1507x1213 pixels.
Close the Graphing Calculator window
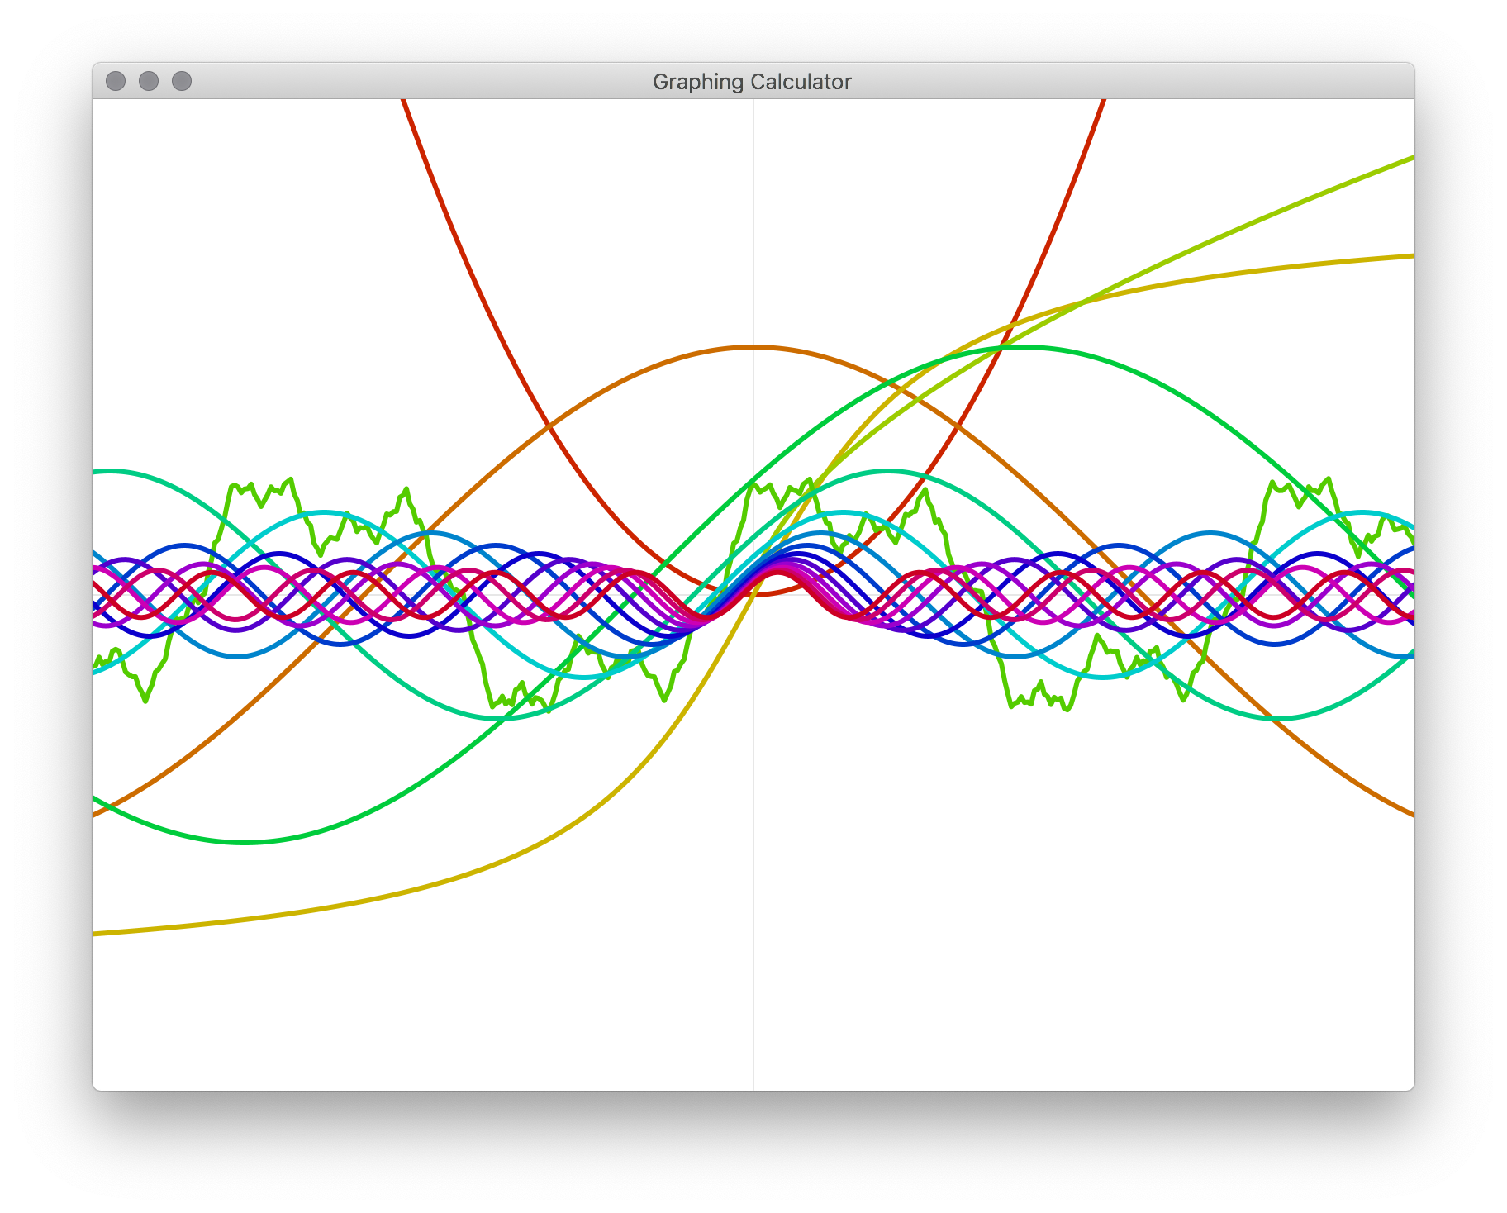click(x=117, y=81)
